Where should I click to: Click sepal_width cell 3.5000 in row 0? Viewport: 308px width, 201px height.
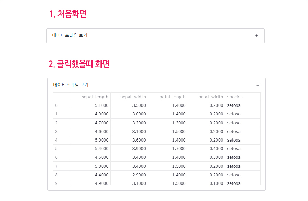tap(129, 105)
